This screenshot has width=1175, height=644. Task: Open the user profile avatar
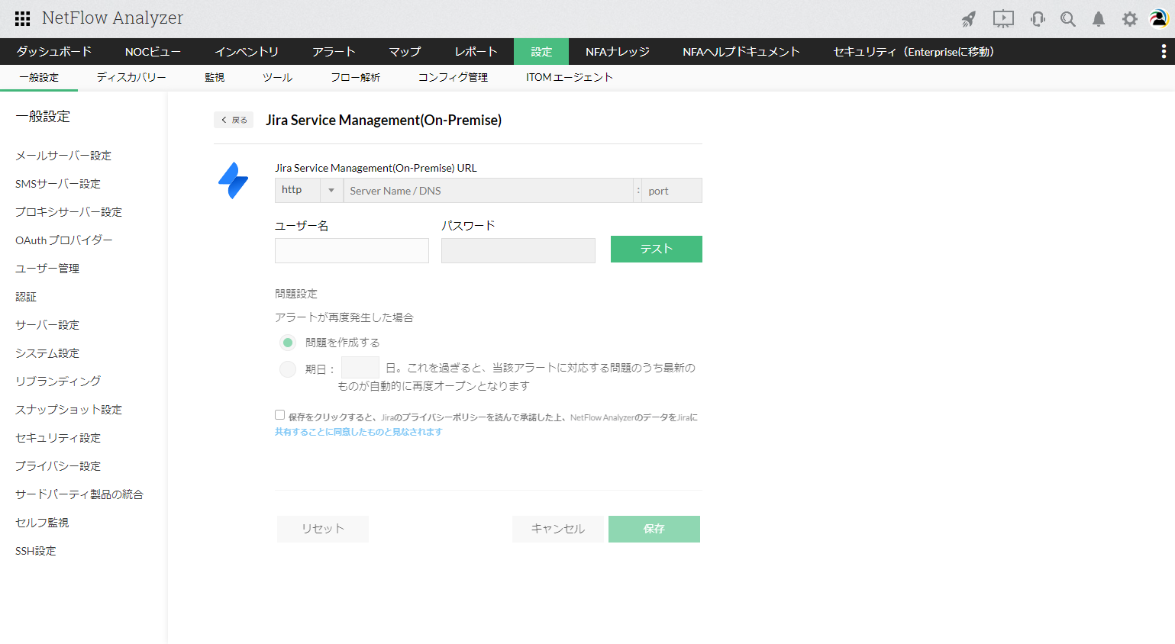tap(1159, 18)
